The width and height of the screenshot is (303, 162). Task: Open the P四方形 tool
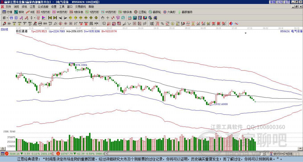tap(43, 12)
